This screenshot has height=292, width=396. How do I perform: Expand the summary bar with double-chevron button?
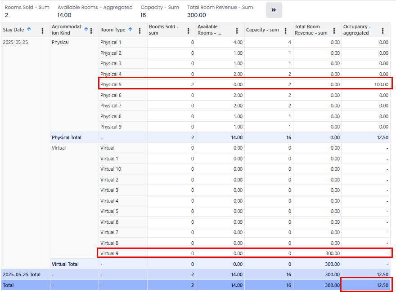point(274,10)
